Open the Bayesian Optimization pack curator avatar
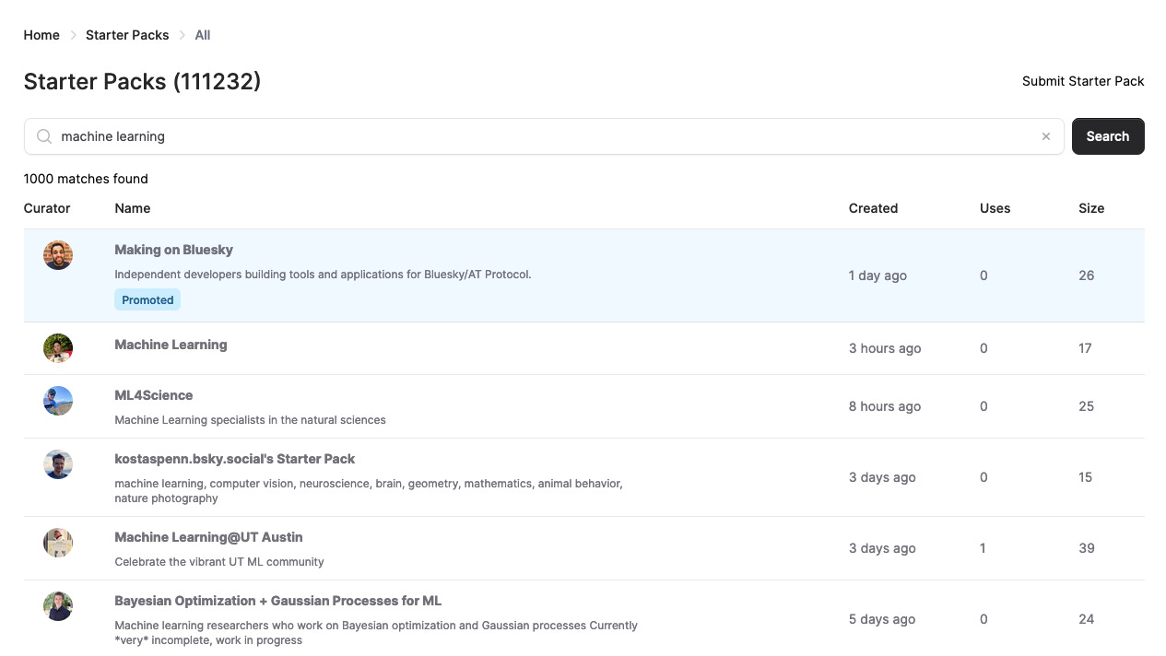The height and width of the screenshot is (656, 1166). coord(58,606)
